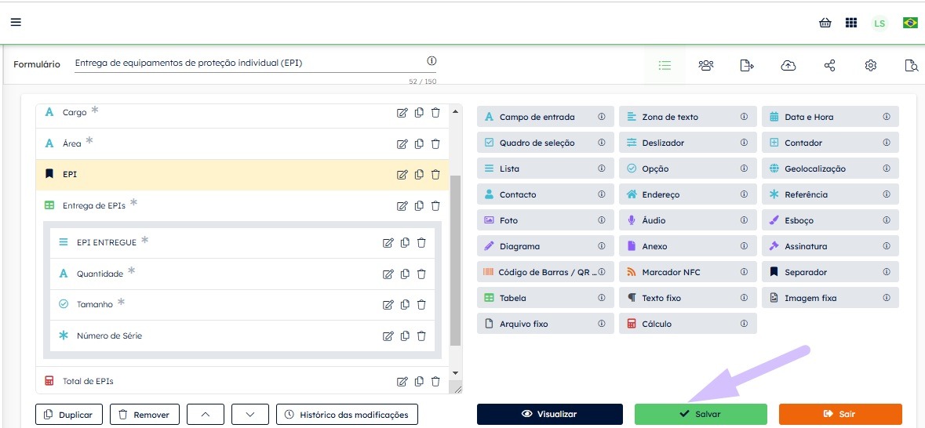Select the Quantidade row
Viewport: 925px width, 428px height.
242,274
